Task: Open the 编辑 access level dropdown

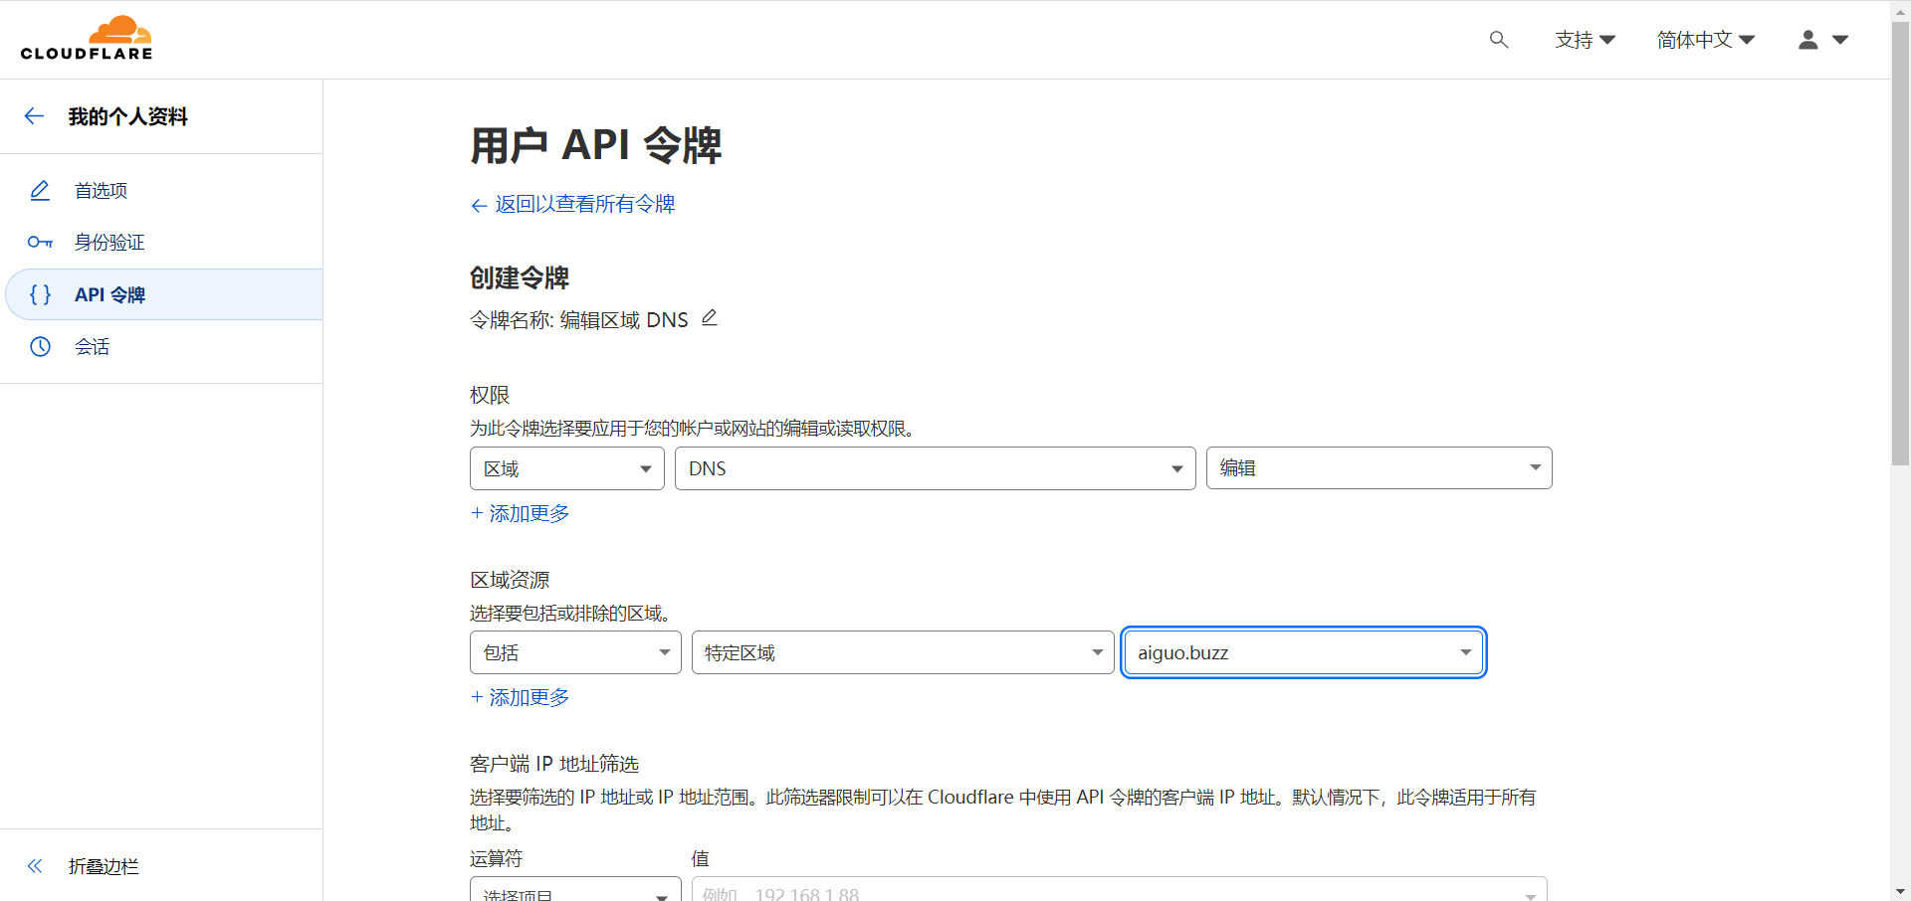Action: click(x=1379, y=468)
